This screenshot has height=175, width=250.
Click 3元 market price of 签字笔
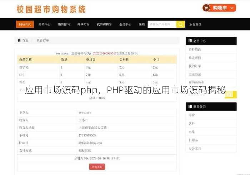pos(88,67)
